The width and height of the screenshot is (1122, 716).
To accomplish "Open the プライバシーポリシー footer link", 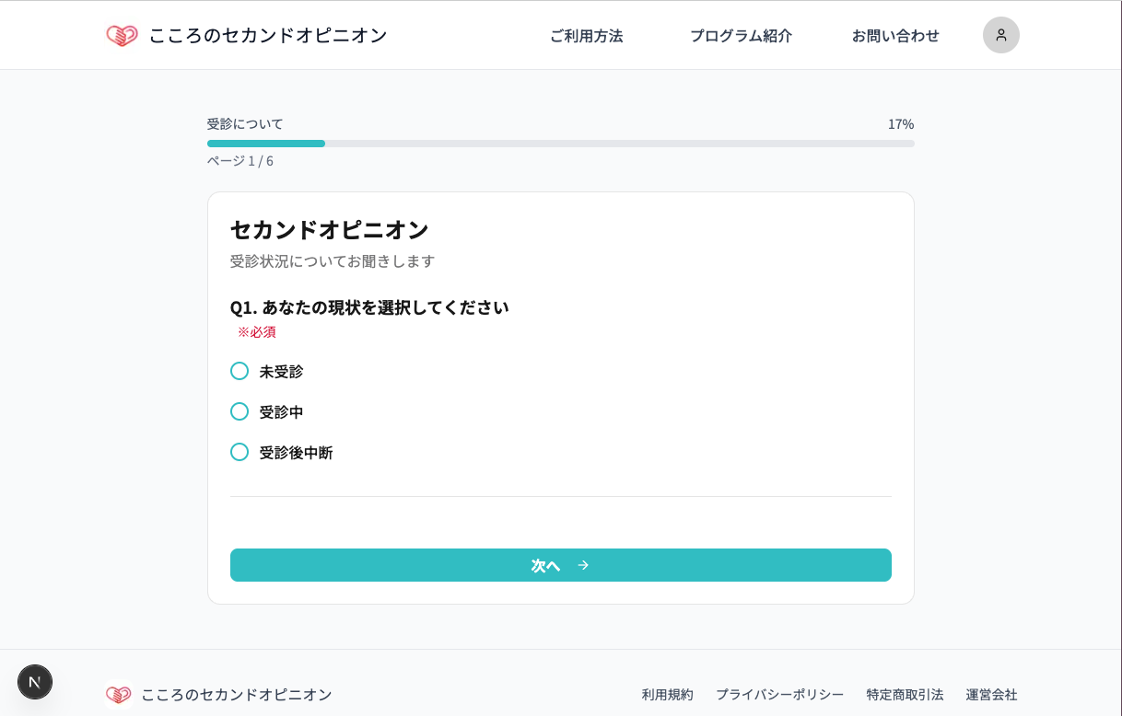I will pos(779,695).
